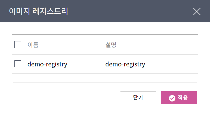Cancel the dialog using 닫기

(x=138, y=97)
